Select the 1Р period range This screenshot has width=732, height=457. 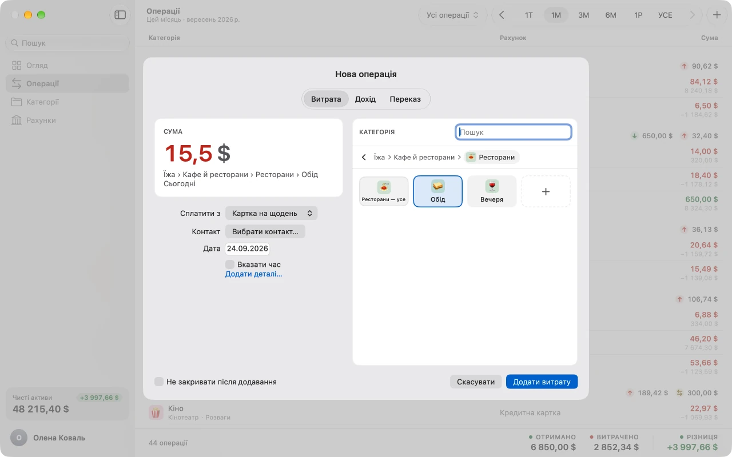tap(638, 15)
